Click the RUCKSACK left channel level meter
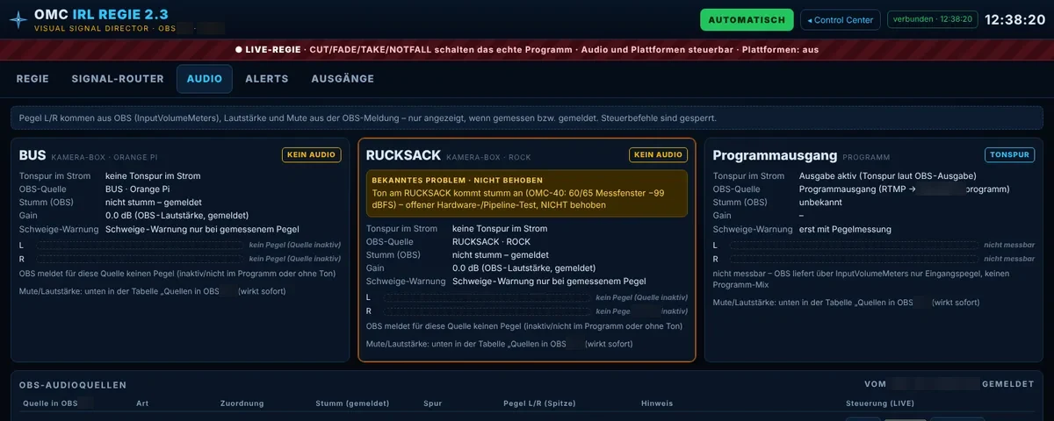1054x421 pixels. (x=486, y=298)
